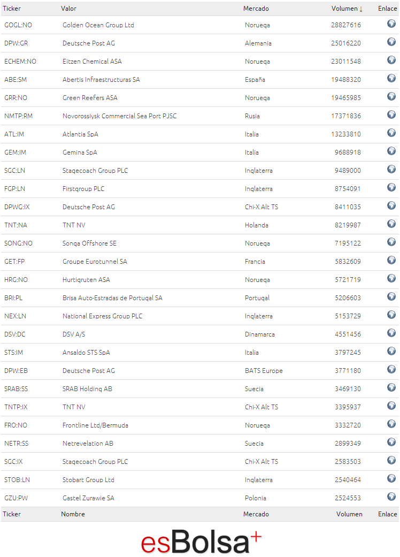
Task: Click the NMTP:RM ticker text
Action: [x=19, y=116]
